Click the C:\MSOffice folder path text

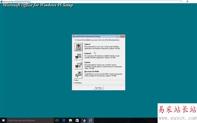pyautogui.click(x=78, y=83)
